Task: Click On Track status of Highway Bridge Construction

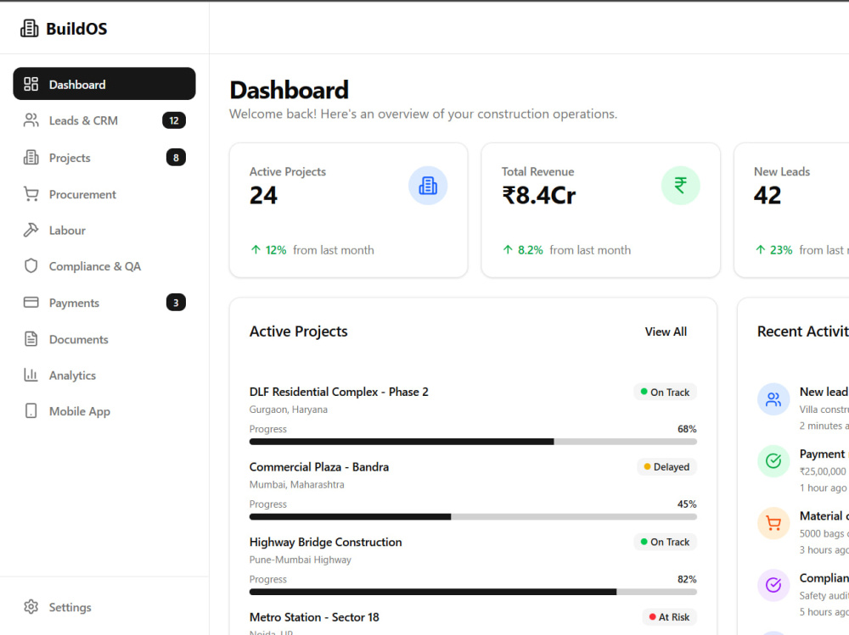Action: click(x=665, y=542)
